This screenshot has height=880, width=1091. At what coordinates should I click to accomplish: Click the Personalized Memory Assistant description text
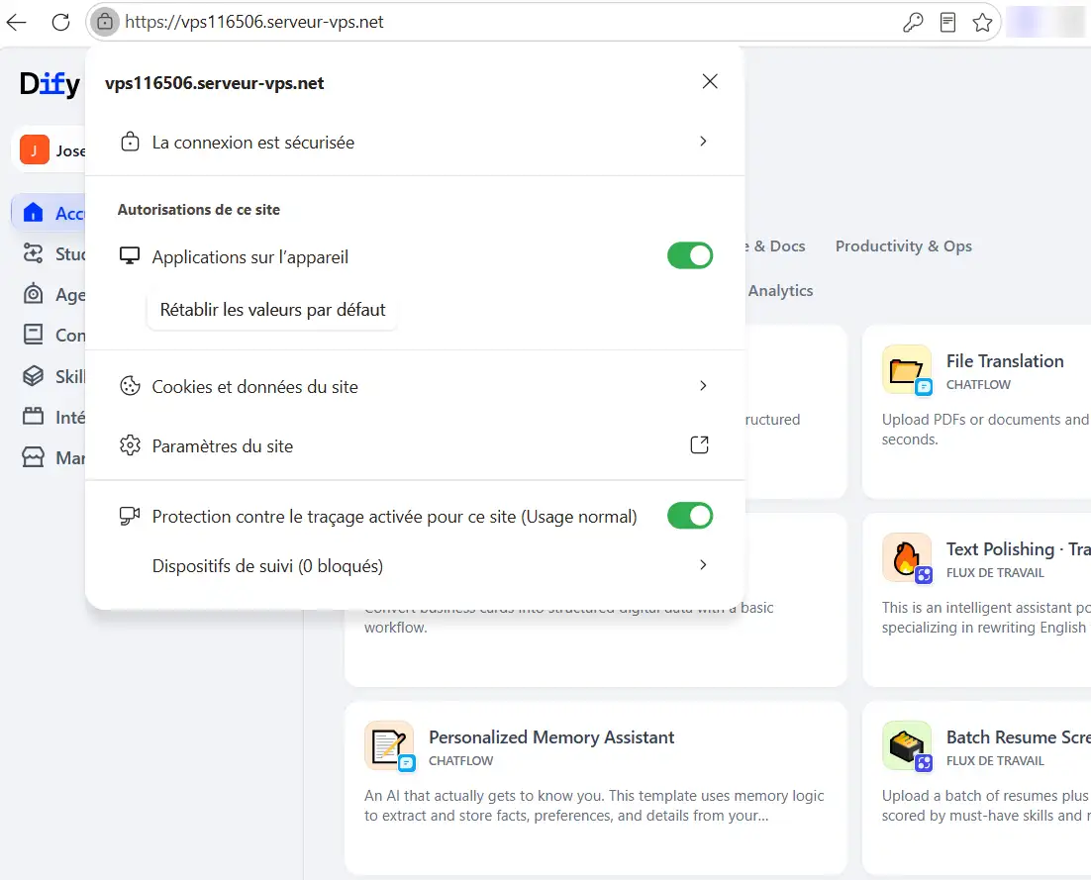(594, 806)
